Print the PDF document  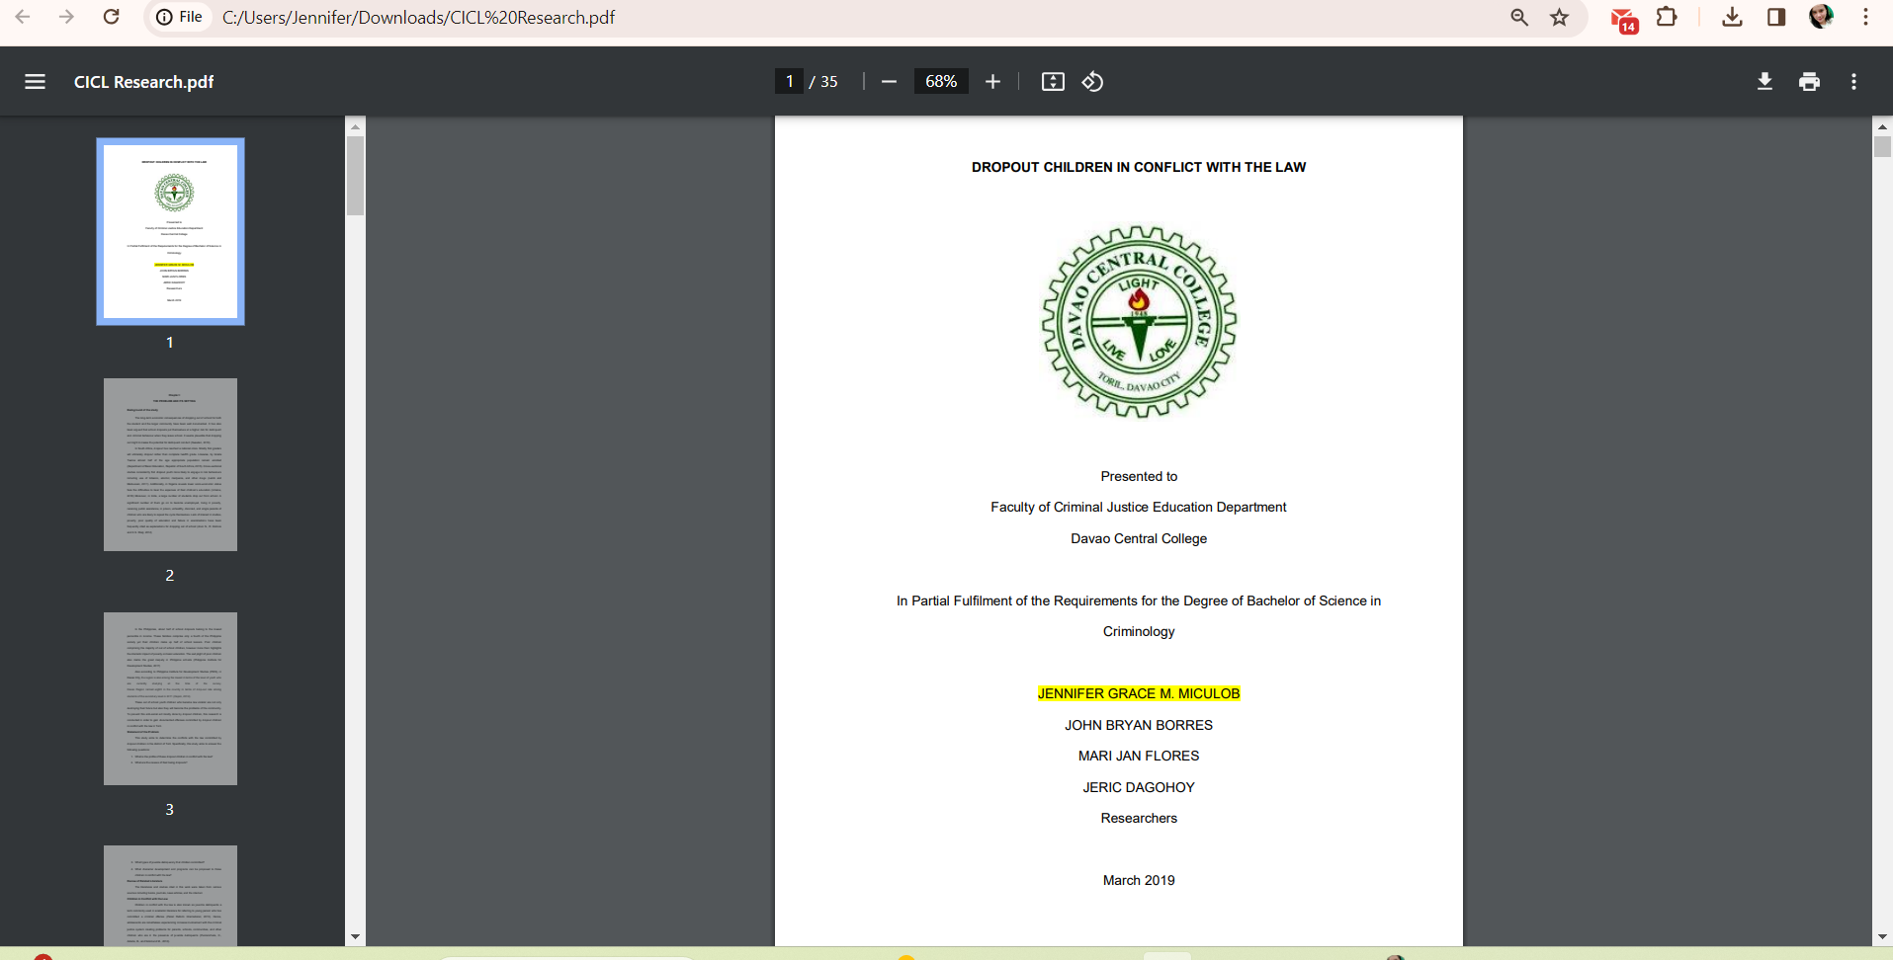click(1809, 82)
